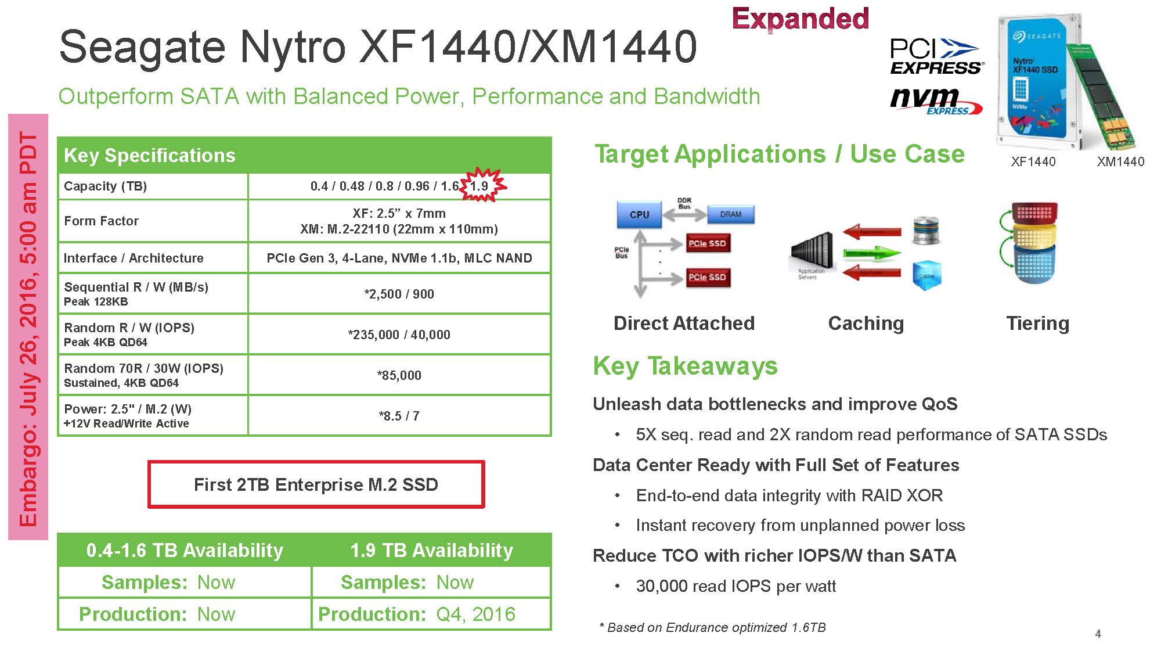Select the Tiering caption
The height and width of the screenshot is (654, 1161).
[x=1037, y=323]
